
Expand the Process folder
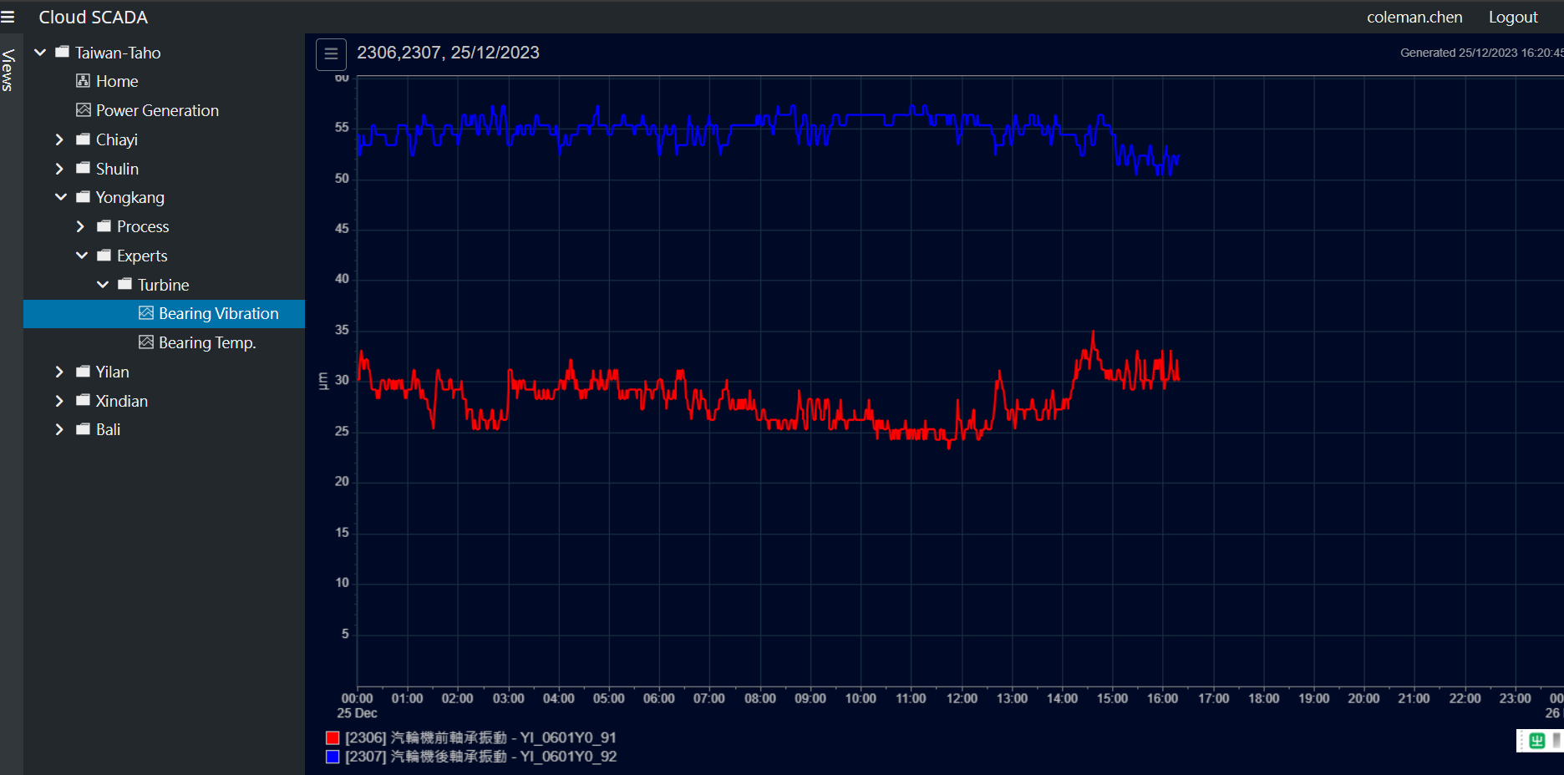80,226
